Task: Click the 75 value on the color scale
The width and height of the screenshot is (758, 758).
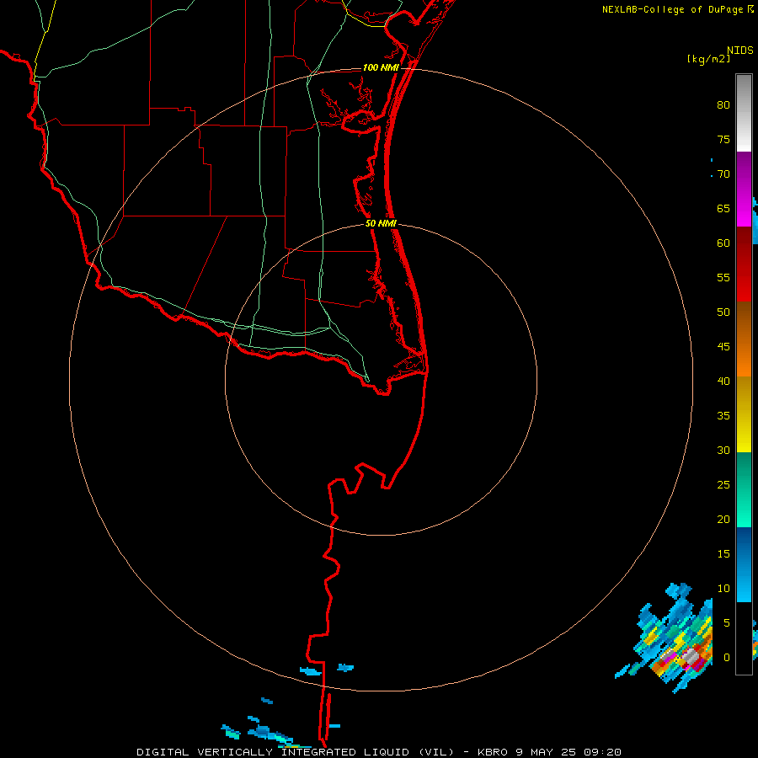Action: (723, 139)
